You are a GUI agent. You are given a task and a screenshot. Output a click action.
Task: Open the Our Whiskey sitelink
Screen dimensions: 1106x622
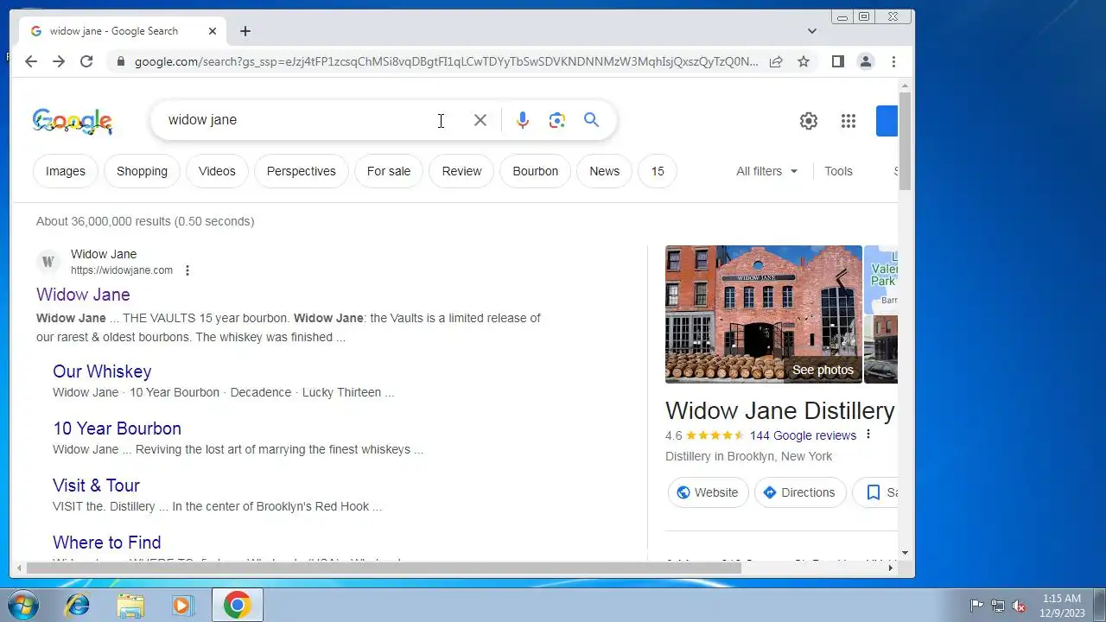[102, 371]
